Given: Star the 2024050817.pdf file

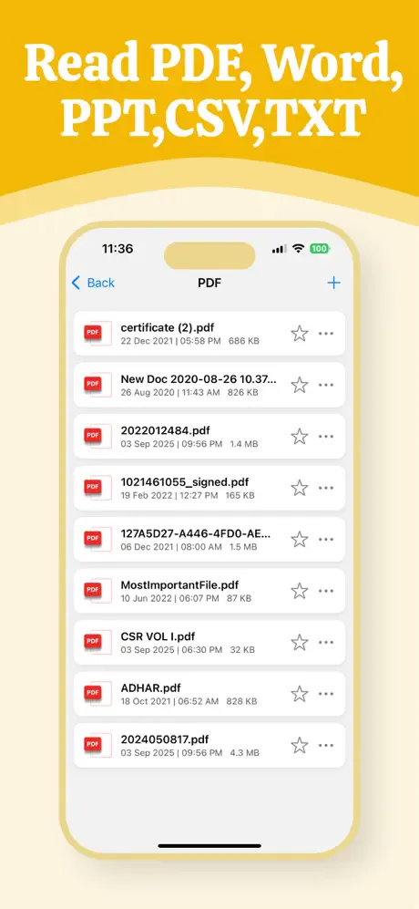Looking at the screenshot, I should (x=299, y=746).
